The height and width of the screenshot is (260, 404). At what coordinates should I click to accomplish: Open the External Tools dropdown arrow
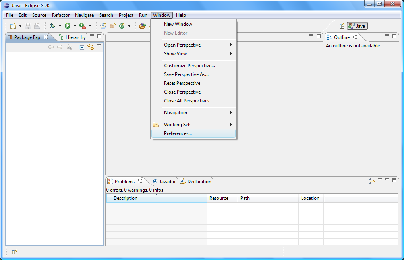90,26
